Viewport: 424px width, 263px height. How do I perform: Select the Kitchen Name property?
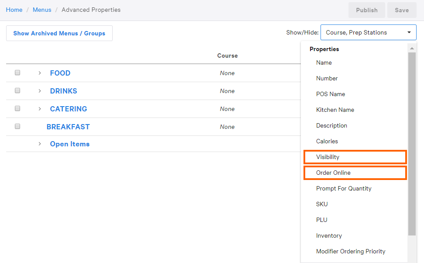[x=335, y=110]
